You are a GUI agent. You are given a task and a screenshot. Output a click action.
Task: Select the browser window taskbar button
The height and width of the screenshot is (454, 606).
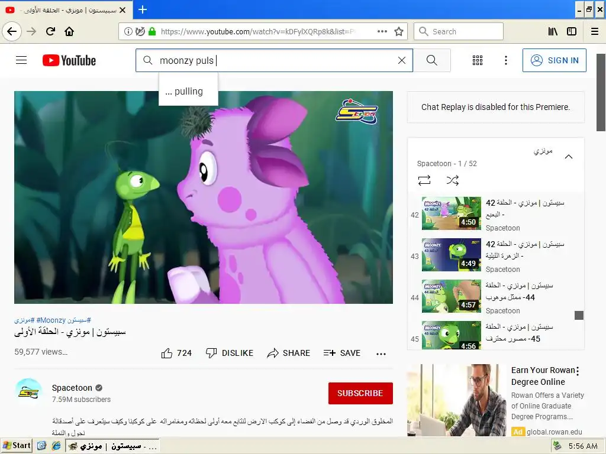pos(112,446)
